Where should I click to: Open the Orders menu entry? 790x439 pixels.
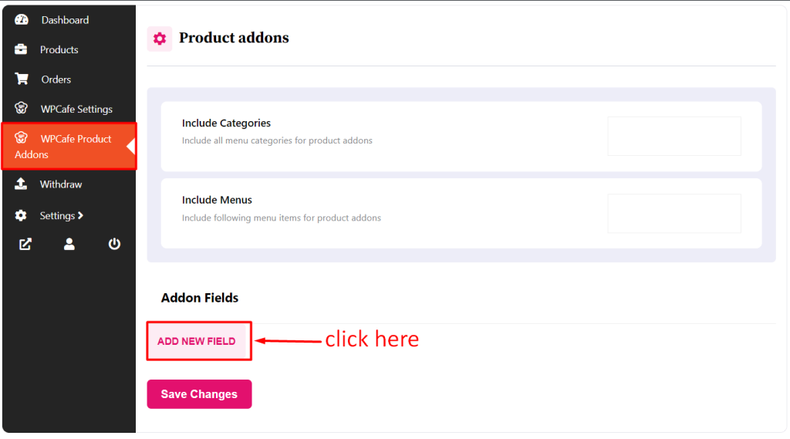click(x=56, y=79)
